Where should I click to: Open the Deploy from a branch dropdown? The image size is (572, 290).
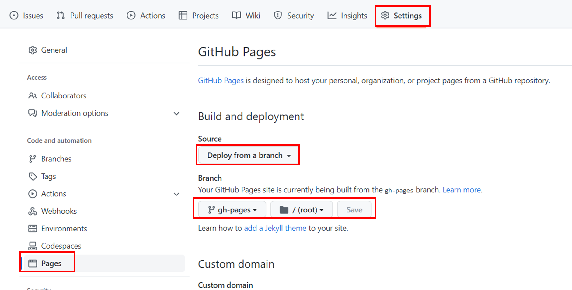pyautogui.click(x=249, y=155)
